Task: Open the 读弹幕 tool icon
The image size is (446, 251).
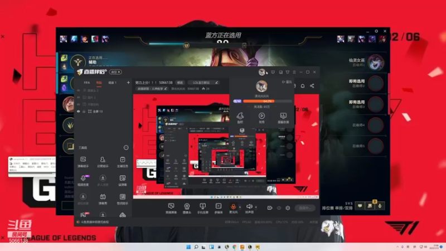Action: point(123,180)
